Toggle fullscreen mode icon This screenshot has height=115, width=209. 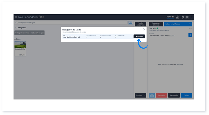point(187,17)
